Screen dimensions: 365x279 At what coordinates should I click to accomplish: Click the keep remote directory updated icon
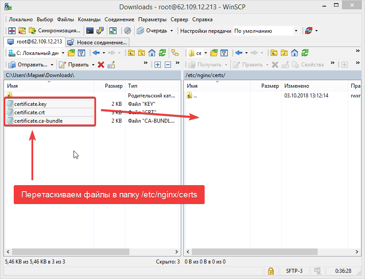coord(113,31)
